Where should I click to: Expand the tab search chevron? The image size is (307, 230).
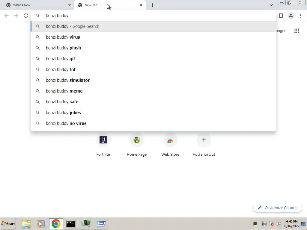[x=271, y=5]
